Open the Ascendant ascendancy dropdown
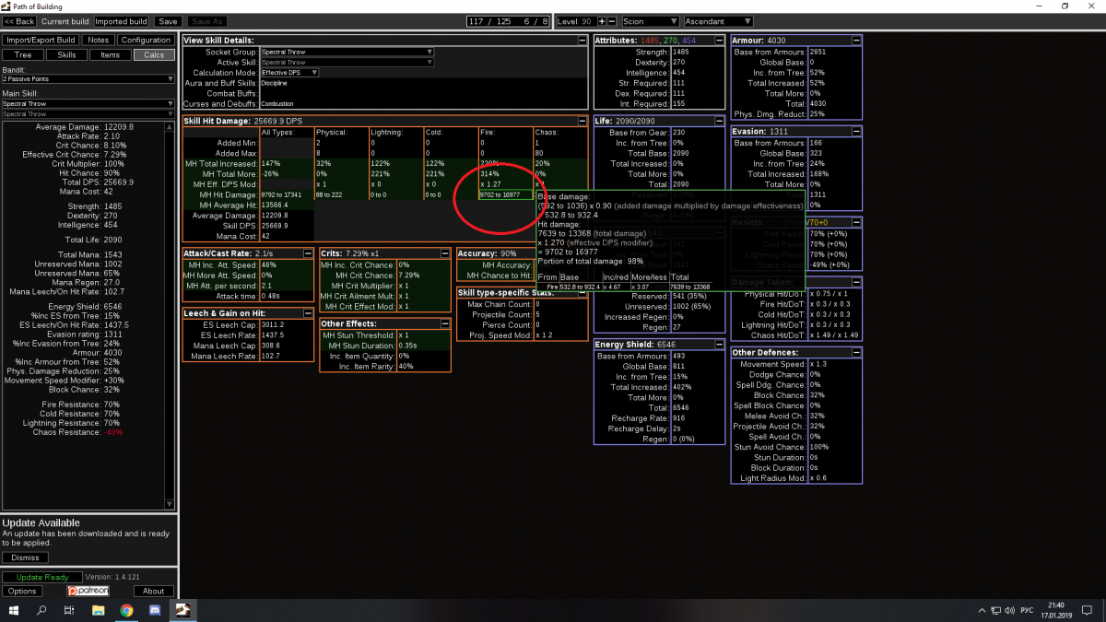This screenshot has width=1106, height=622. point(718,21)
